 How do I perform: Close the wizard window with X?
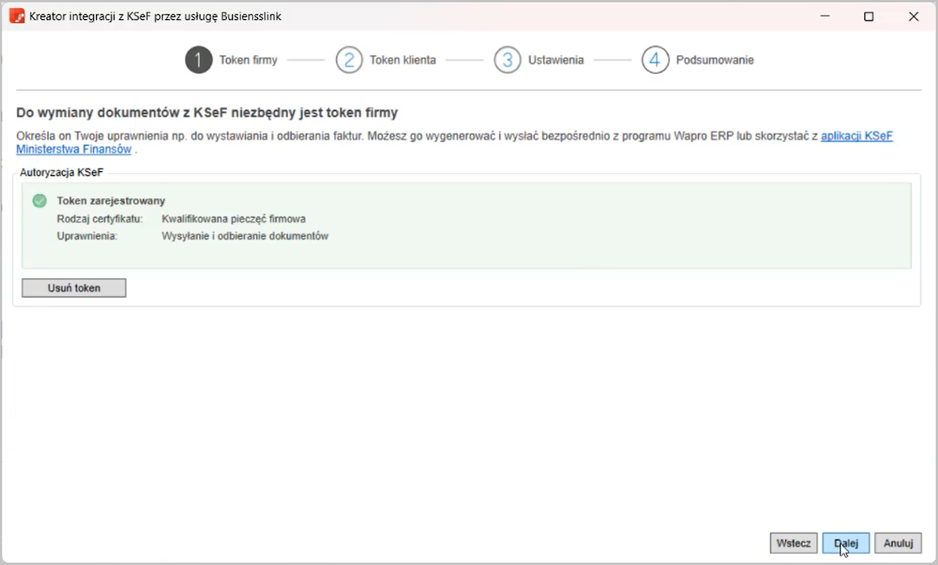point(913,17)
